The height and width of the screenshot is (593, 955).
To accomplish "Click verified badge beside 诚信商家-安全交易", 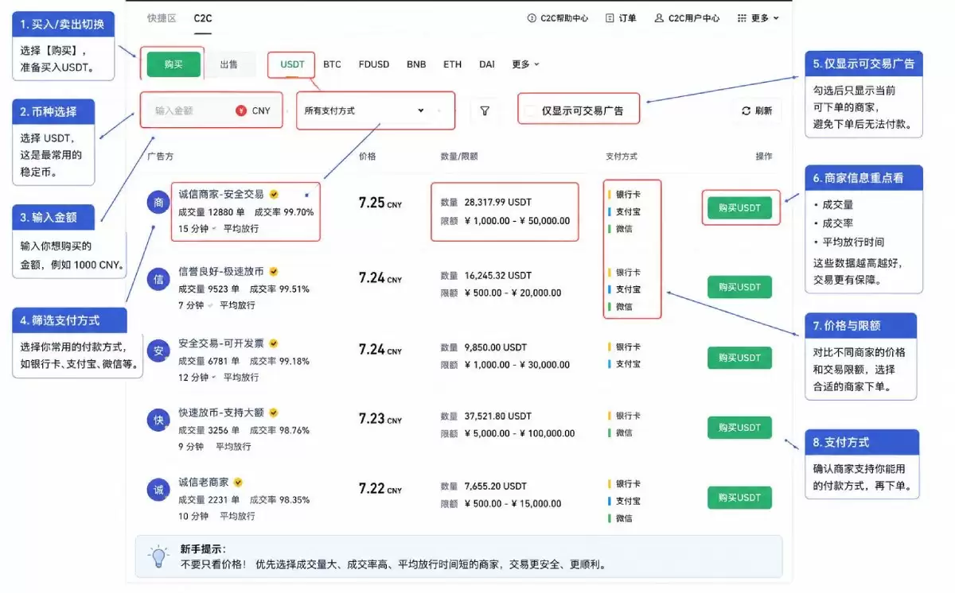I will (x=274, y=194).
